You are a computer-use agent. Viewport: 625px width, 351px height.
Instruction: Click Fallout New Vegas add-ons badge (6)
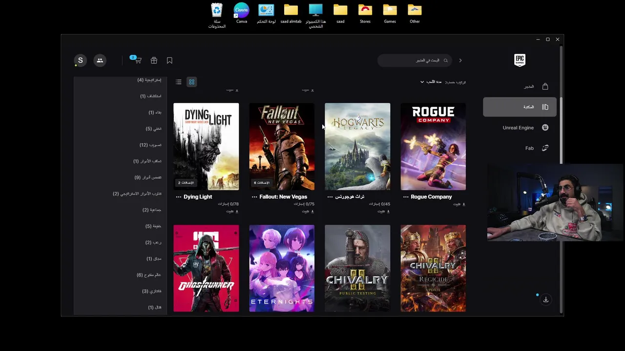click(262, 183)
